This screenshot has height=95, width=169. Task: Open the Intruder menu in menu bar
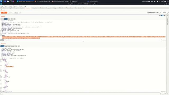[x=10, y=6]
